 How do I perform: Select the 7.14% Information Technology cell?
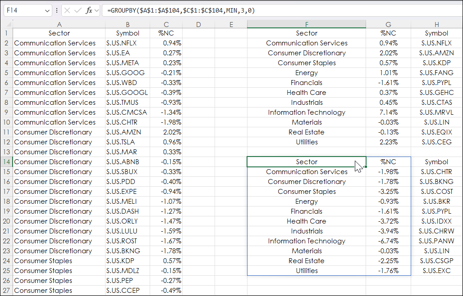click(388, 112)
